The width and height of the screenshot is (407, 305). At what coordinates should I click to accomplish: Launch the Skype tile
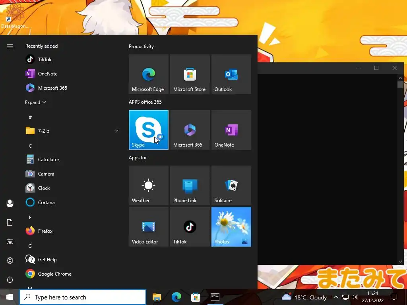(149, 130)
